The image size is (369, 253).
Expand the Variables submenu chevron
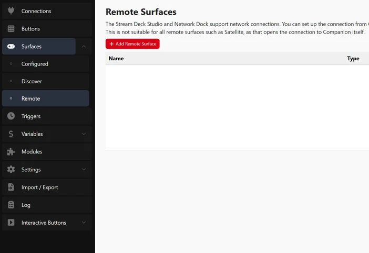(x=84, y=134)
